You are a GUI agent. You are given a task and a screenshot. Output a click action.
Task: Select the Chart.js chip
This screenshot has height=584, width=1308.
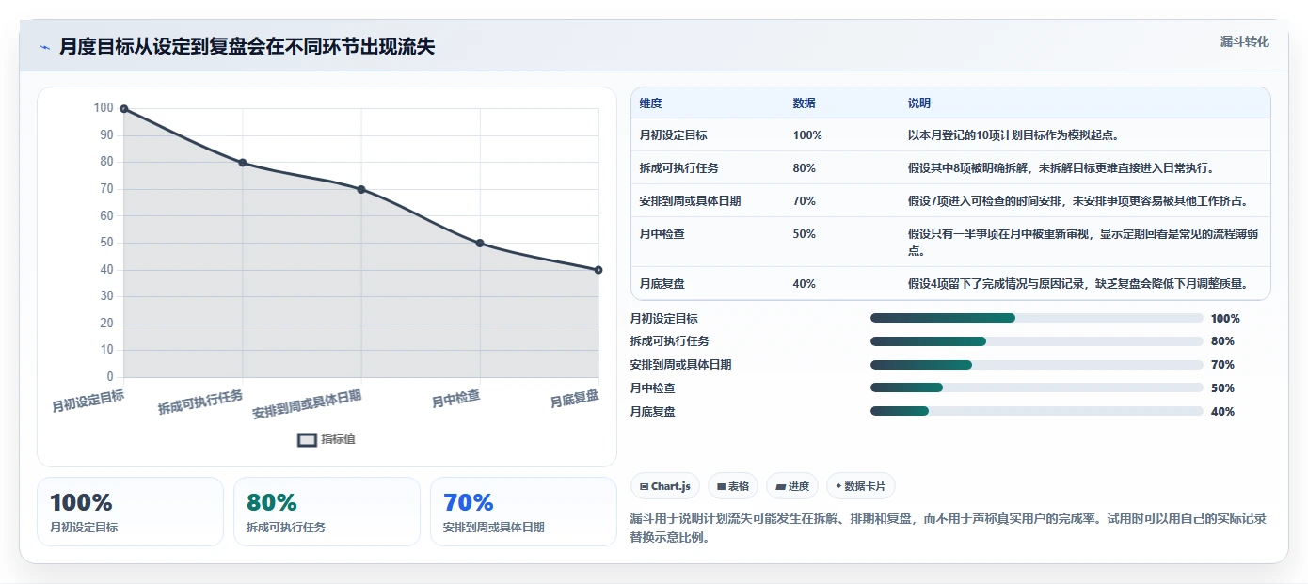pyautogui.click(x=664, y=486)
